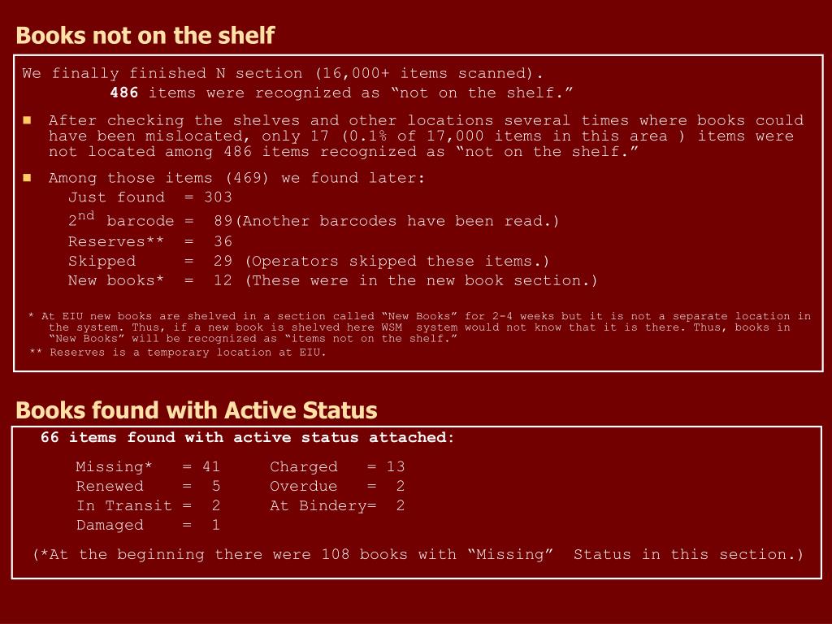
Task: Click the 'Reserves** = 36' entry
Action: 150,241
